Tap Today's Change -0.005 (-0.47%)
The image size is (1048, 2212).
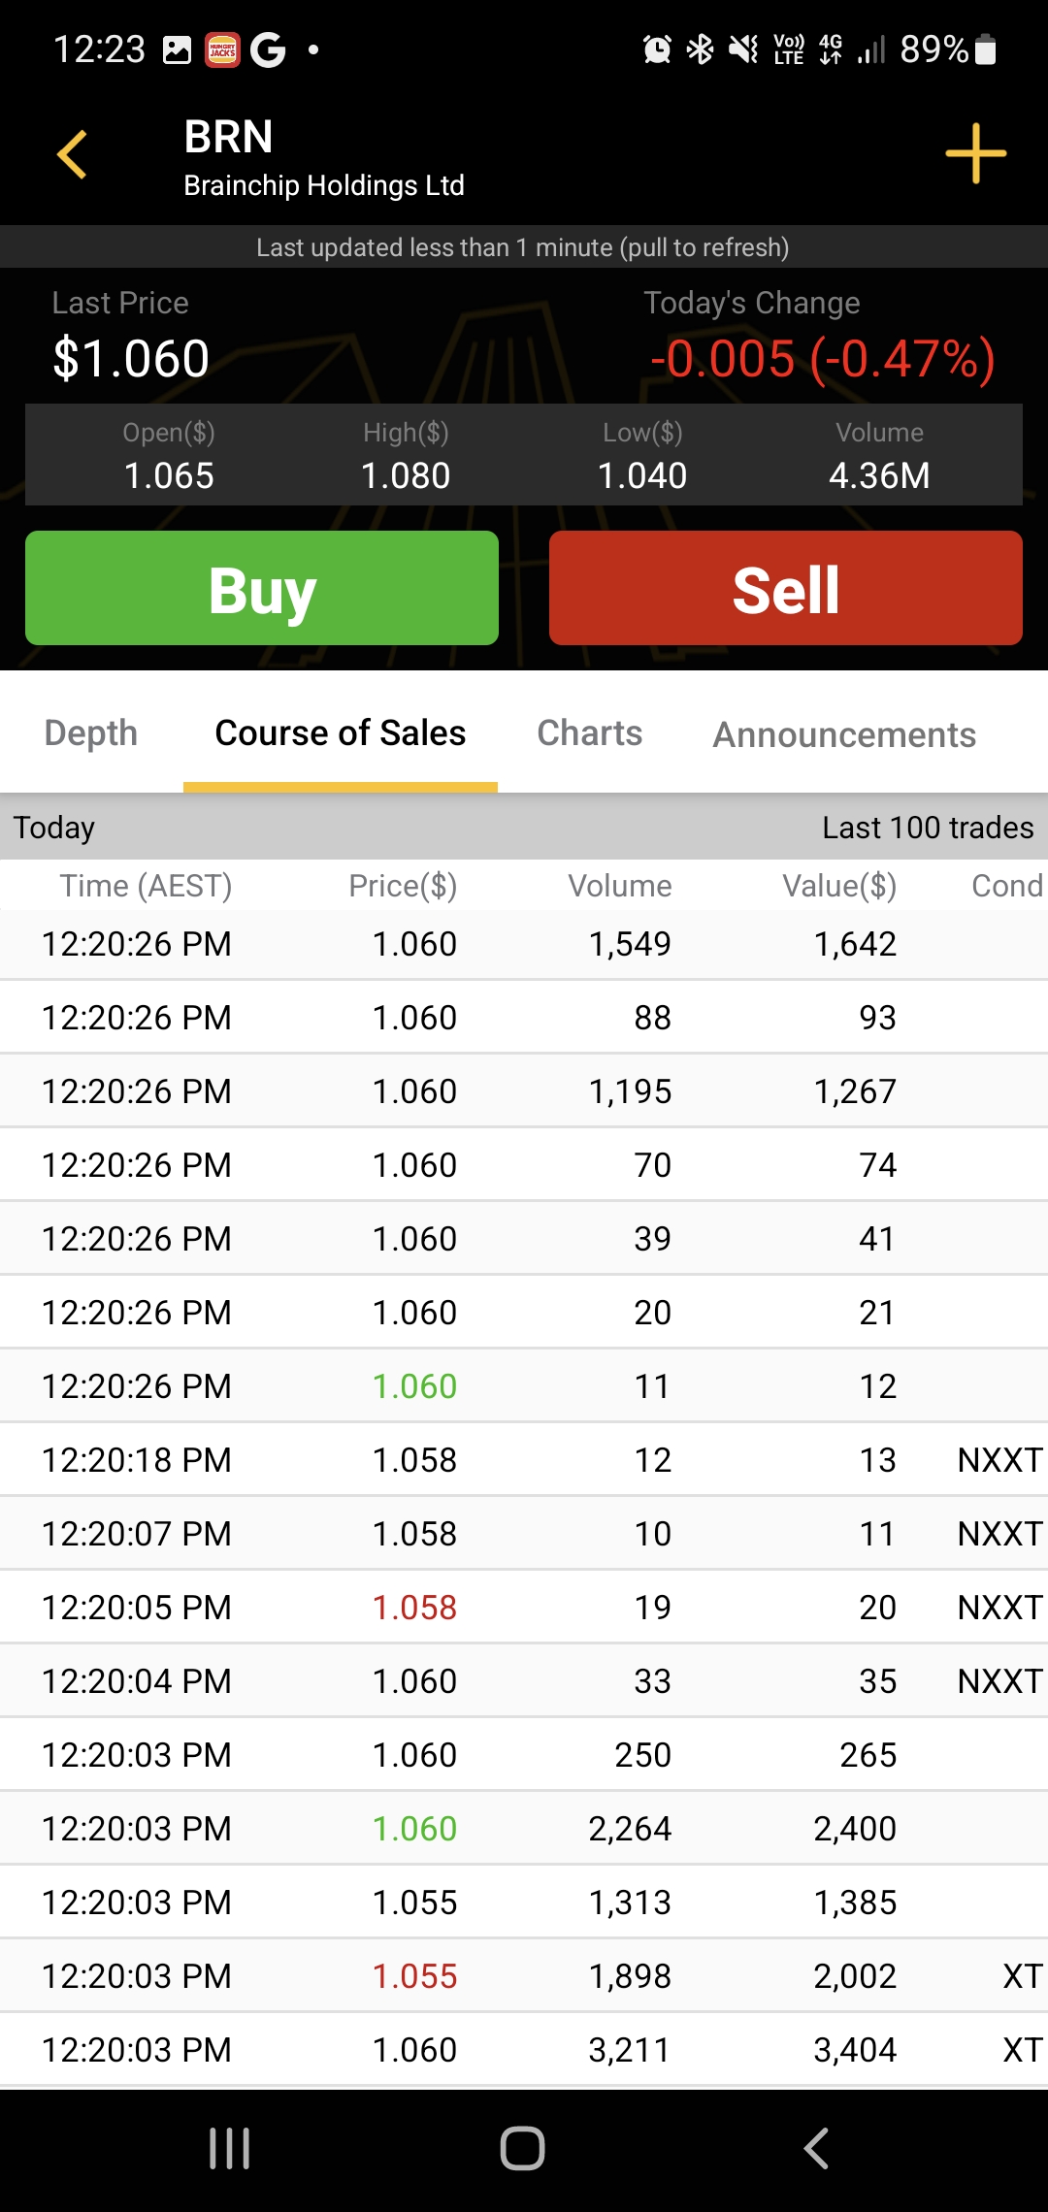822,359
